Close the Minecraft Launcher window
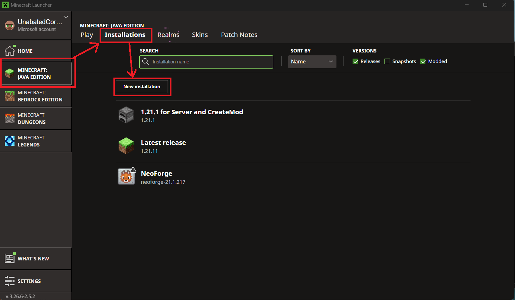Screen dimensions: 515x300 pos(504,5)
